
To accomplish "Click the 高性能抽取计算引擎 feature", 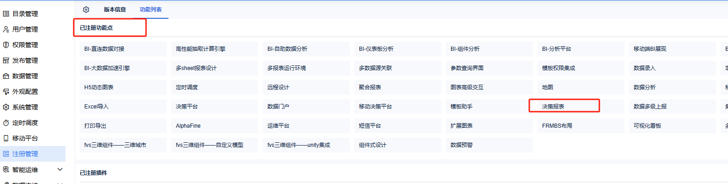I will [x=215, y=49].
